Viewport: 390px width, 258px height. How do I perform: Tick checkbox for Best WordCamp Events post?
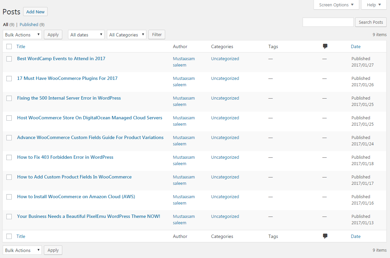click(x=9, y=59)
